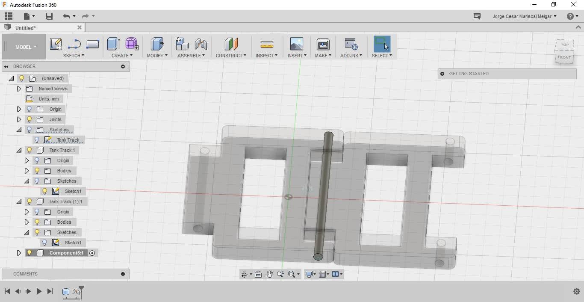Expand the COMMENTS panel plus button

pos(123,274)
